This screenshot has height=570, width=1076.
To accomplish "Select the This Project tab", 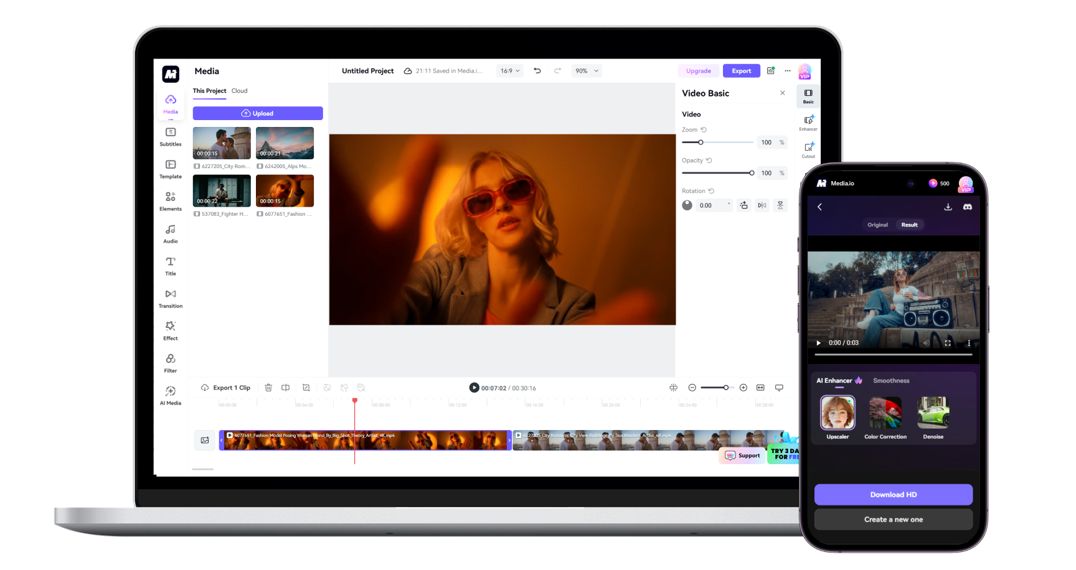I will (x=209, y=91).
